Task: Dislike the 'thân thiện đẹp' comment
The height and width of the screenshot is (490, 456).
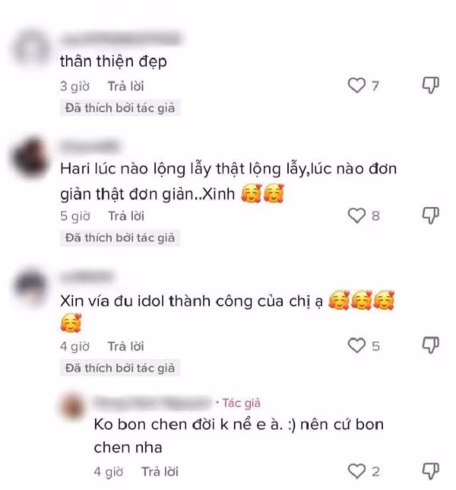Action: pyautogui.click(x=431, y=85)
